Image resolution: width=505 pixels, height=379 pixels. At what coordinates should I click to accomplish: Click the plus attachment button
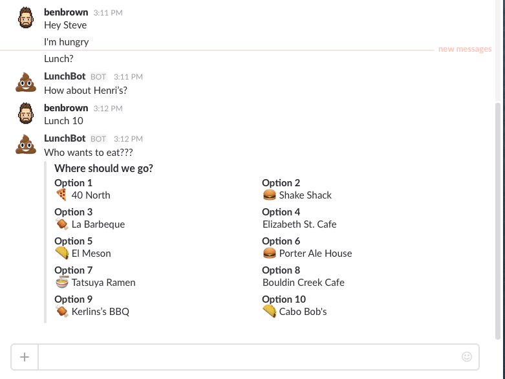25,357
